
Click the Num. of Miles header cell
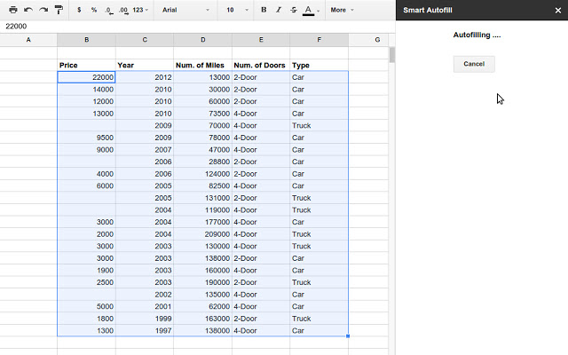click(203, 65)
